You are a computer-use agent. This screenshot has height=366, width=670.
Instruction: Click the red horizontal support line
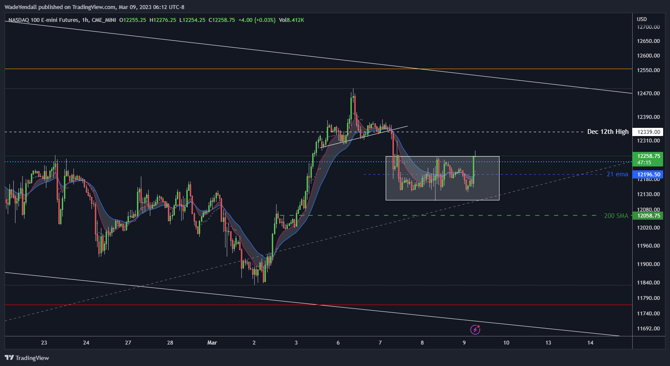tap(318, 305)
